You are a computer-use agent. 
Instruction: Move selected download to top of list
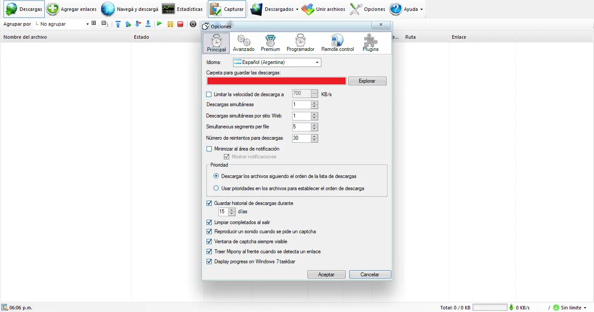tap(118, 24)
